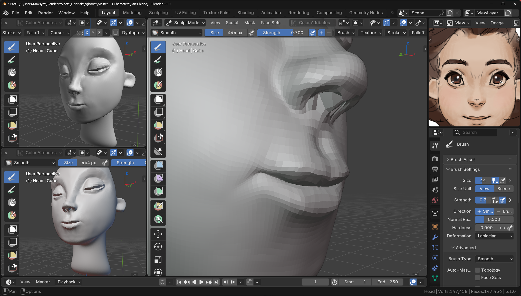
Task: Open the Brush Type Smooth dropdown
Action: [x=494, y=259]
